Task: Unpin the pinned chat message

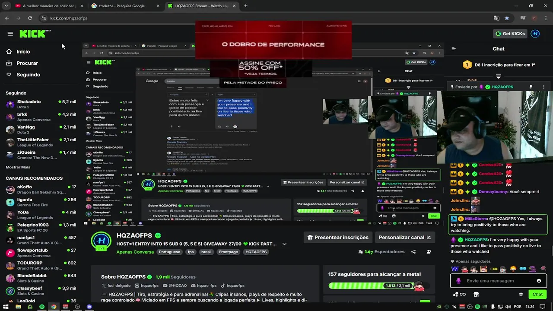Action: tap(531, 87)
